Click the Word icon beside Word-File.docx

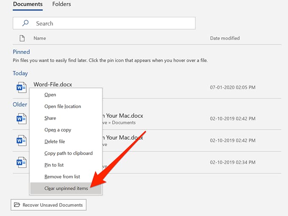pos(21,88)
